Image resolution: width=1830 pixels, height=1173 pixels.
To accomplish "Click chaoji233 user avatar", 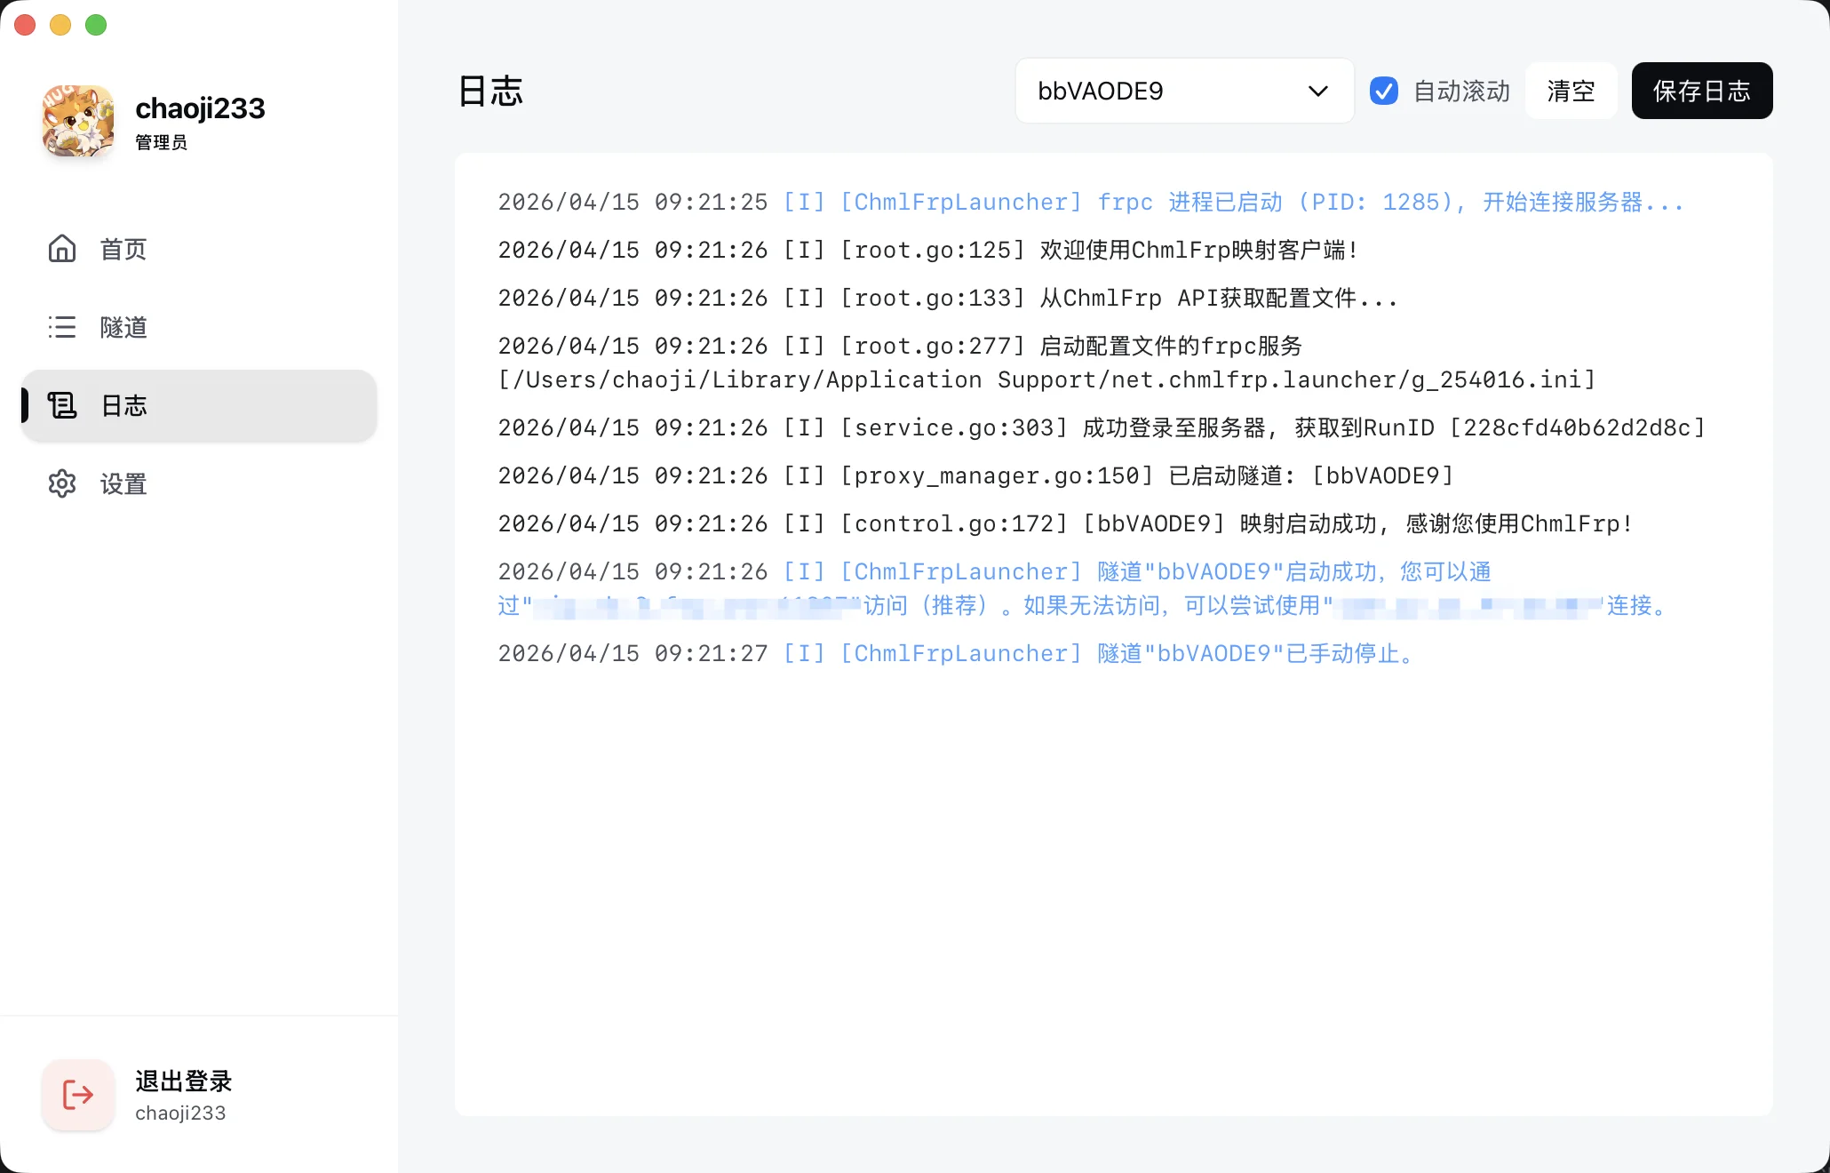I will coord(78,121).
